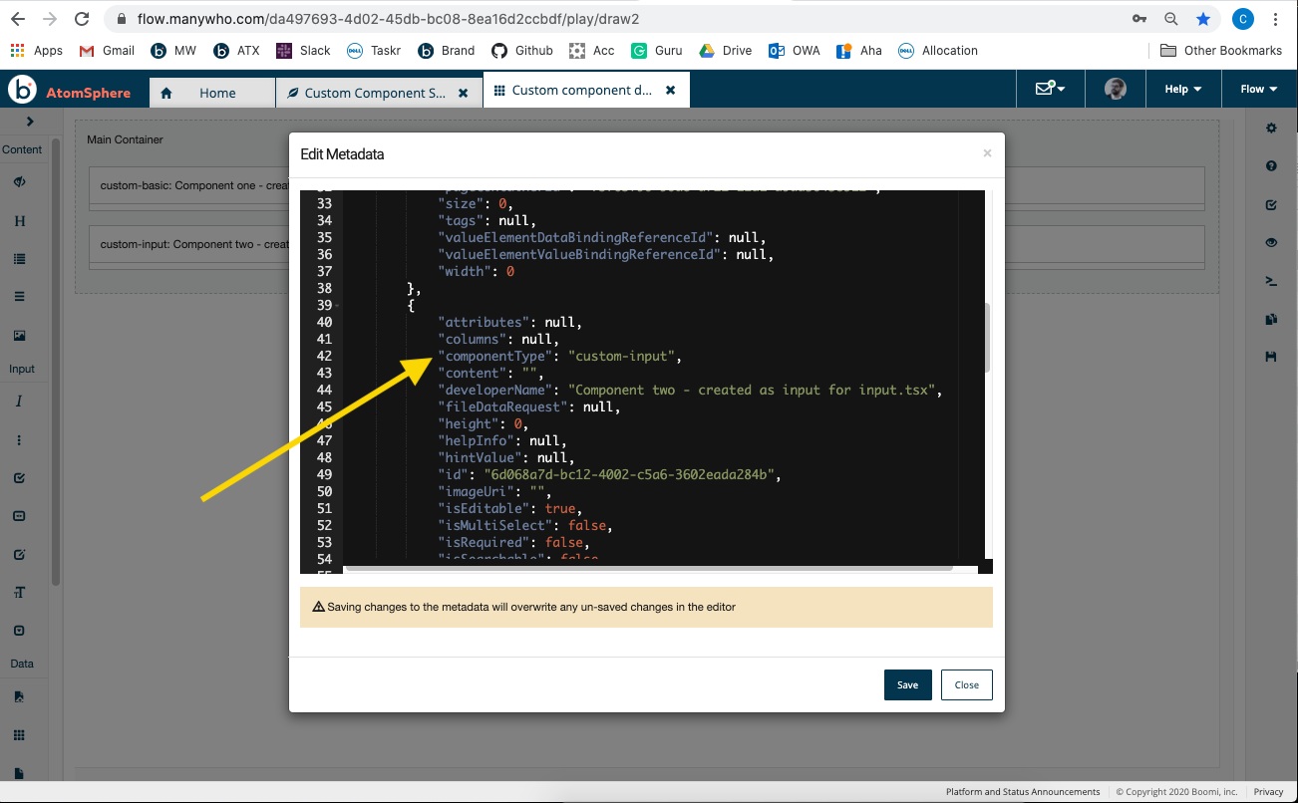1298x803 pixels.
Task: Save using the disk icon on the right
Action: (x=1271, y=356)
